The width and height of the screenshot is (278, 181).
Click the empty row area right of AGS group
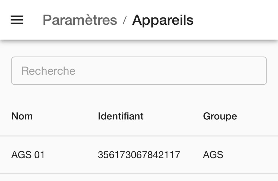pos(250,155)
